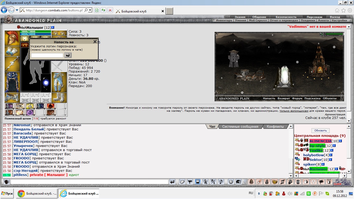Toggle the P/L translit icon
This screenshot has height=199, width=354.
(x=213, y=182)
